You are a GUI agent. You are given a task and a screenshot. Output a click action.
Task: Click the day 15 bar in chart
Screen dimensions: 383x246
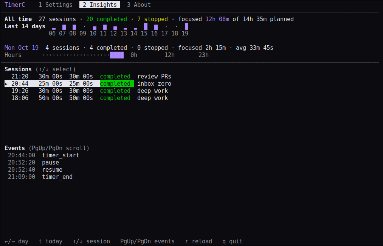pyautogui.click(x=146, y=26)
